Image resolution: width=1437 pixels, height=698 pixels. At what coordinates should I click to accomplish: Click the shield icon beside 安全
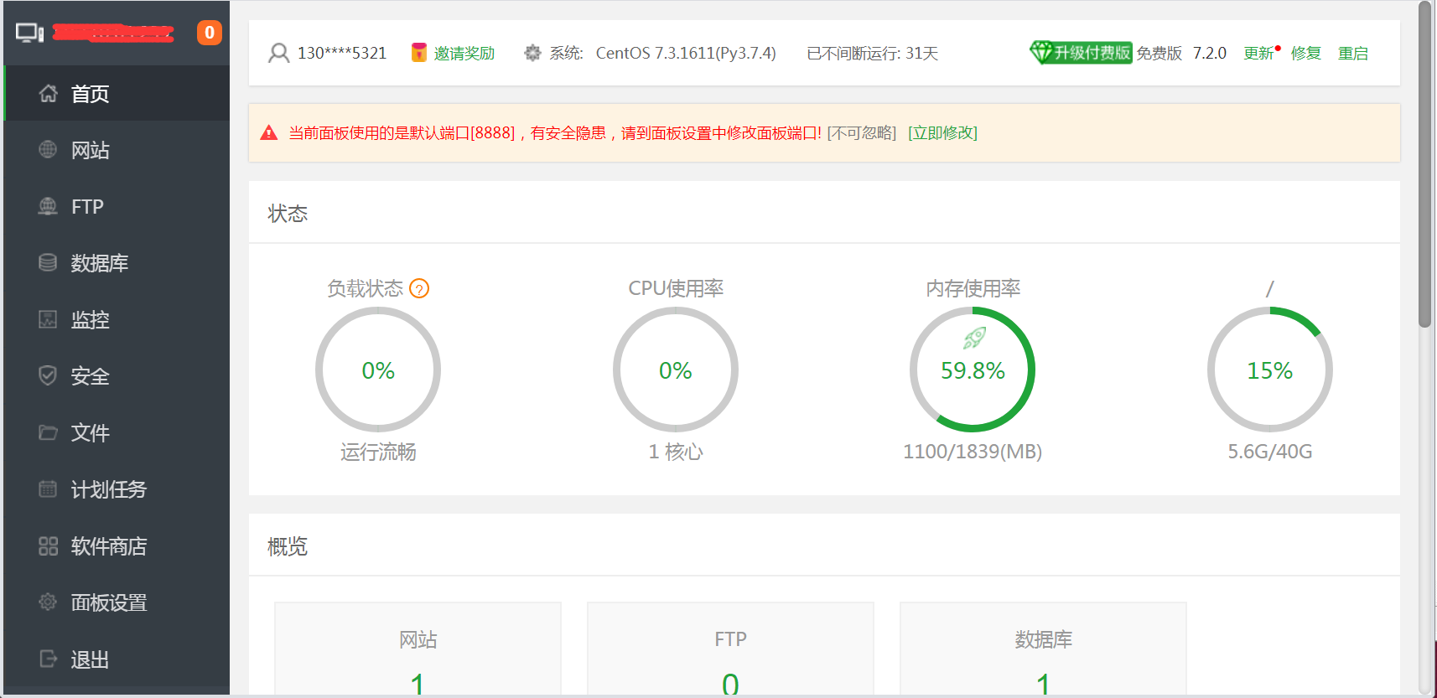click(48, 375)
